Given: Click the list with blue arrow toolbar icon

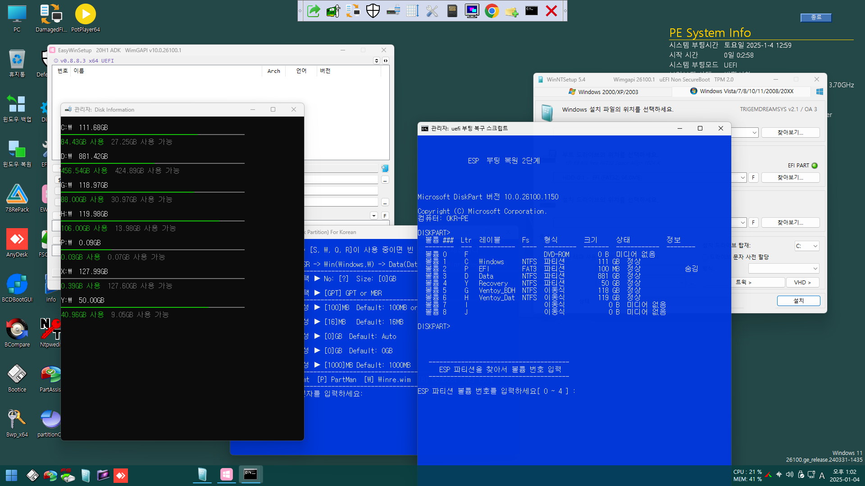Looking at the screenshot, I should pyautogui.click(x=413, y=11).
